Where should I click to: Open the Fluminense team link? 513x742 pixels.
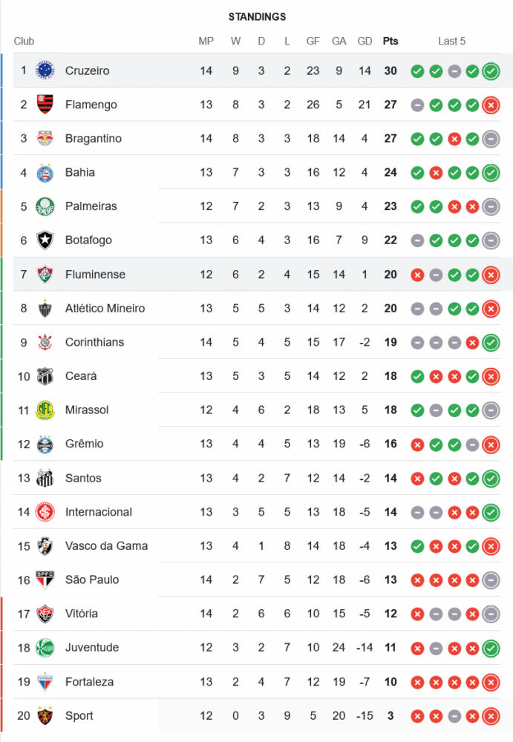pyautogui.click(x=95, y=275)
